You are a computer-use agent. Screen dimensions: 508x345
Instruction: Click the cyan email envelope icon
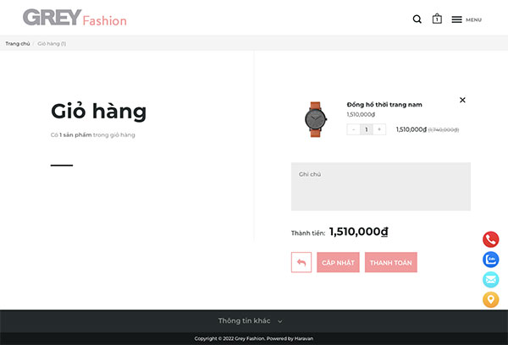coord(490,280)
